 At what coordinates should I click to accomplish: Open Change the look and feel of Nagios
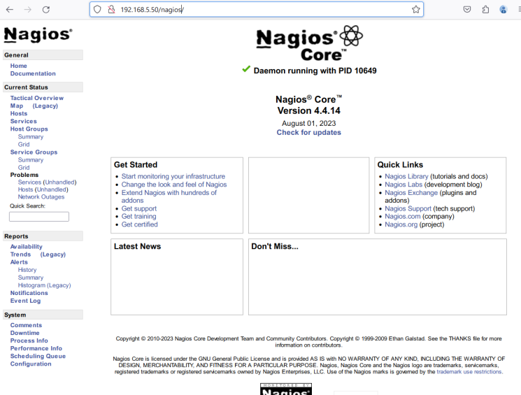pos(174,185)
